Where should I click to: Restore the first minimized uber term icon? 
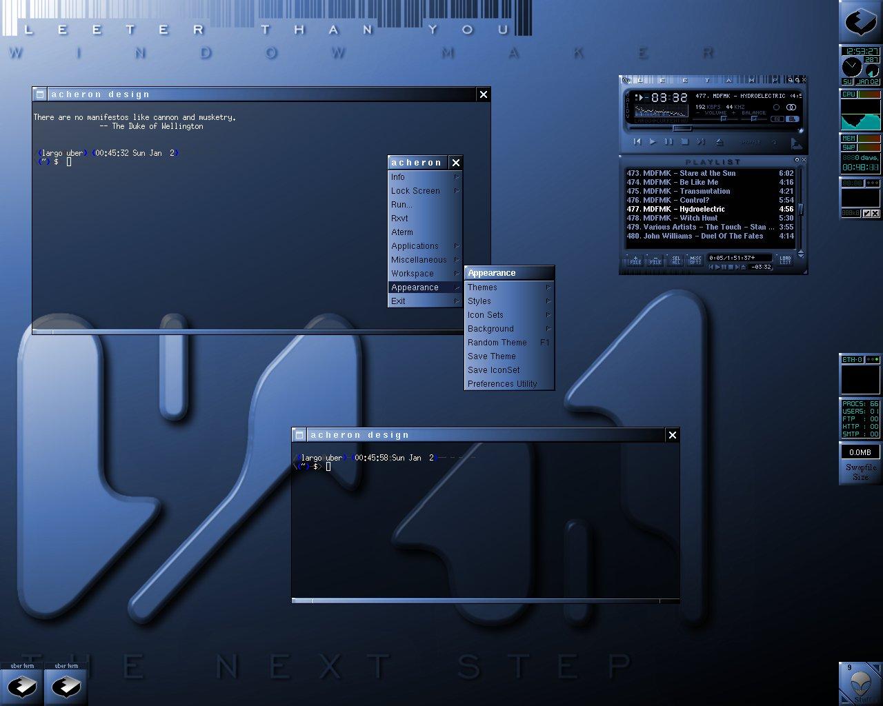click(22, 683)
